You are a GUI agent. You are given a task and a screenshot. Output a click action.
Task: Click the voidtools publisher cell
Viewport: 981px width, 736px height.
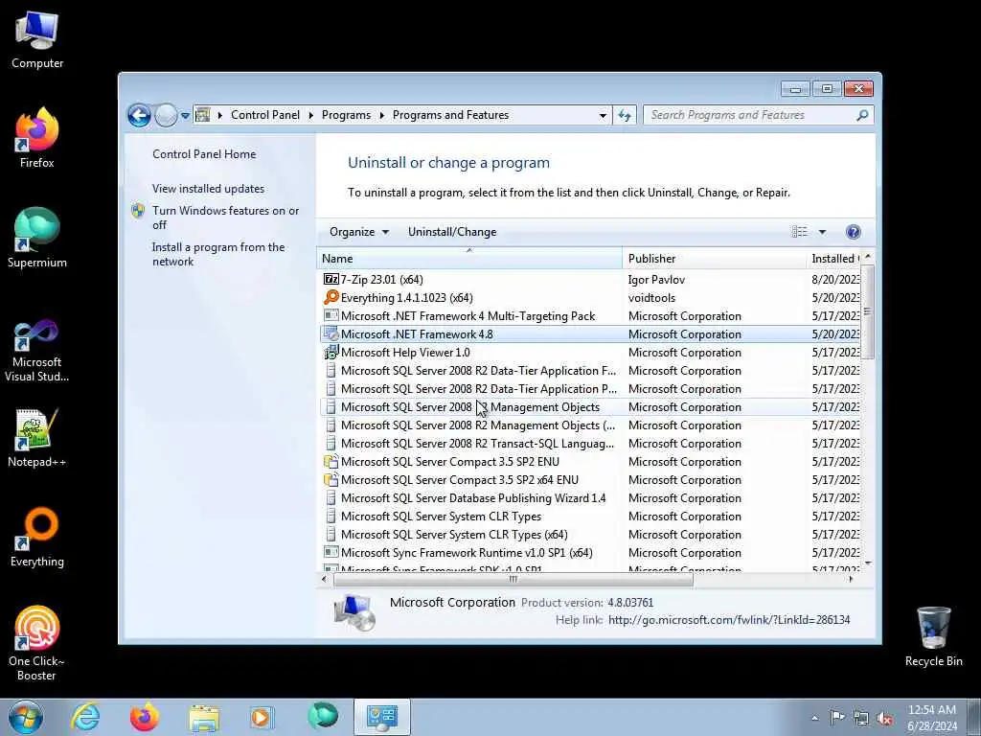651,298
